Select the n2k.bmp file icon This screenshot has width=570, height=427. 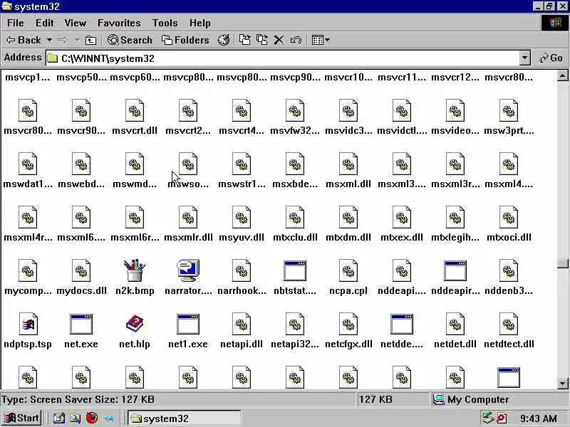[x=135, y=270]
